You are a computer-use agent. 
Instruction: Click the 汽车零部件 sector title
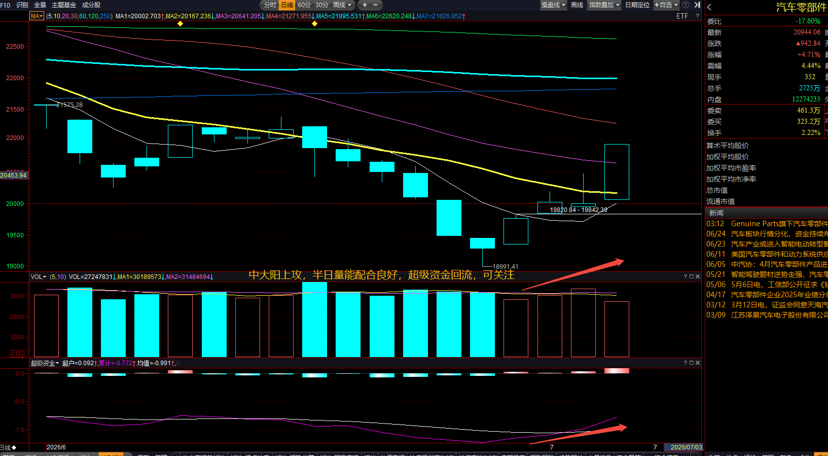801,8
